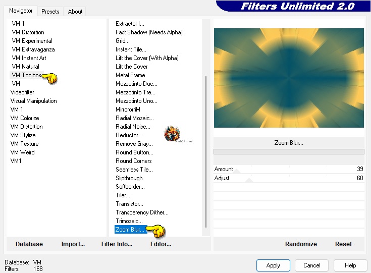Choose the VM Instant Art category

point(29,58)
